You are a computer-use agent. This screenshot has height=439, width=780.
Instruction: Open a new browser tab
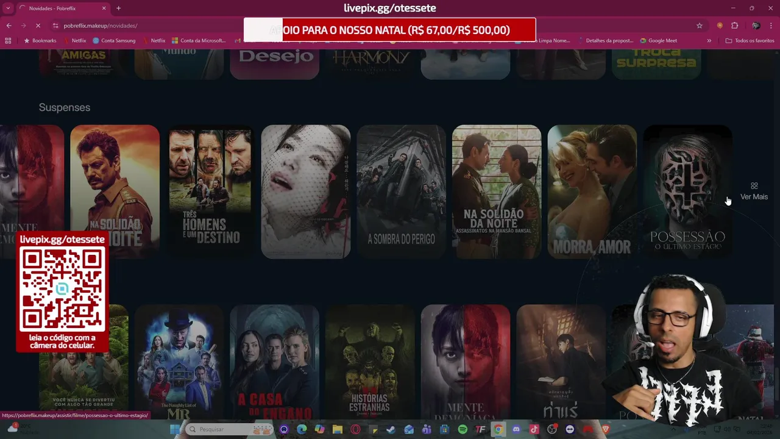click(118, 8)
